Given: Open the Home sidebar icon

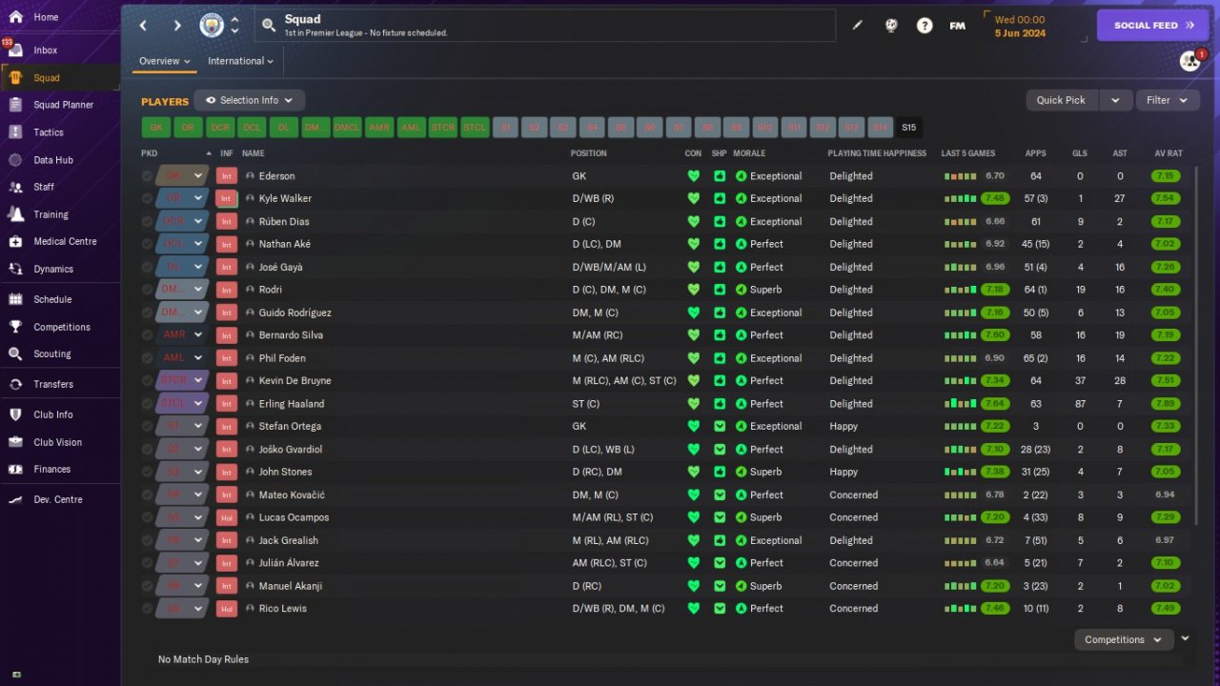Looking at the screenshot, I should click(15, 17).
